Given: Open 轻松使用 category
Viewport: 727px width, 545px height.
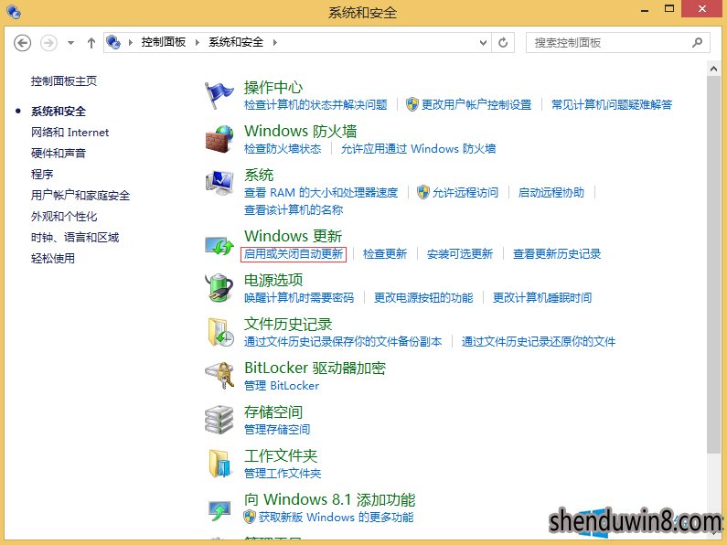Looking at the screenshot, I should 53,259.
